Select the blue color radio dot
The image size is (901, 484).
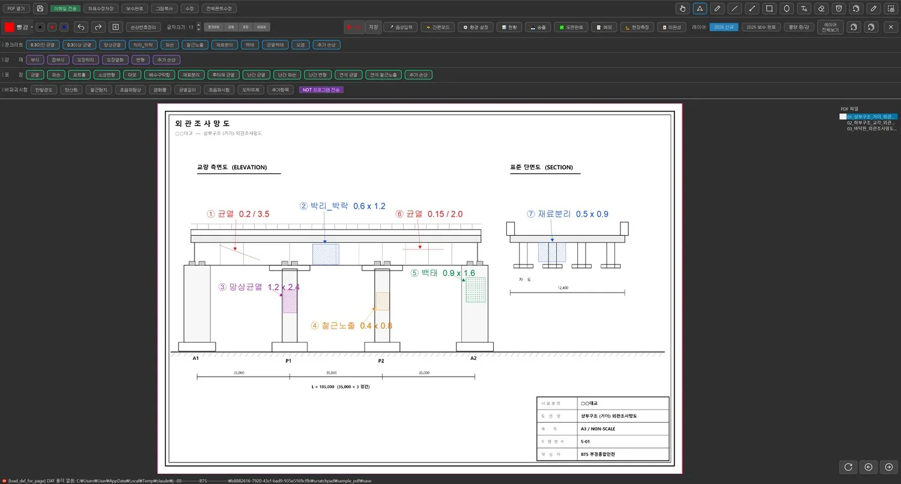[x=64, y=27]
